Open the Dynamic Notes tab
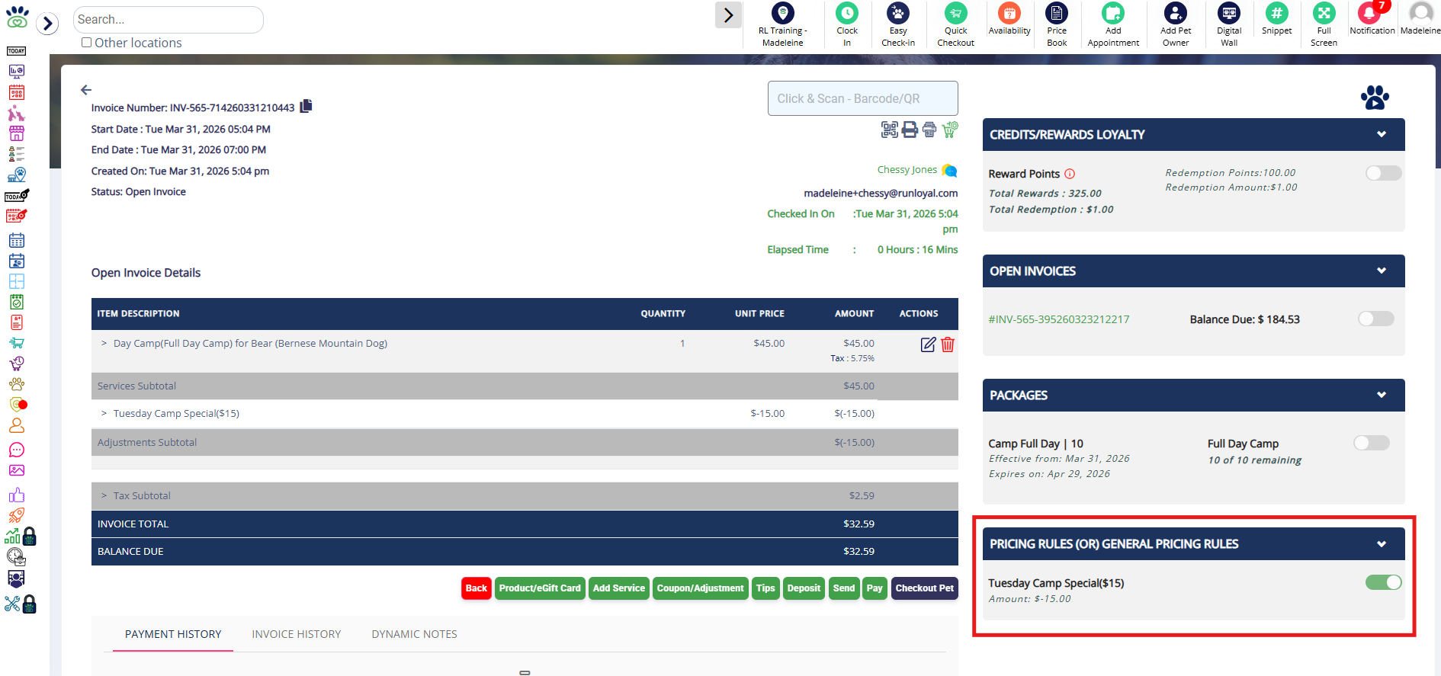The width and height of the screenshot is (1441, 676). point(414,634)
